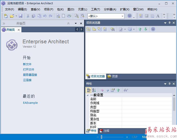Screen dimensions: 177x140
Task: Close the 开始页 tab
Action: tap(19, 30)
